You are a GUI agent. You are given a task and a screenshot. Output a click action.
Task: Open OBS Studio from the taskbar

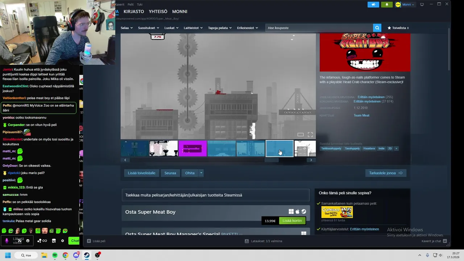pyautogui.click(x=98, y=255)
